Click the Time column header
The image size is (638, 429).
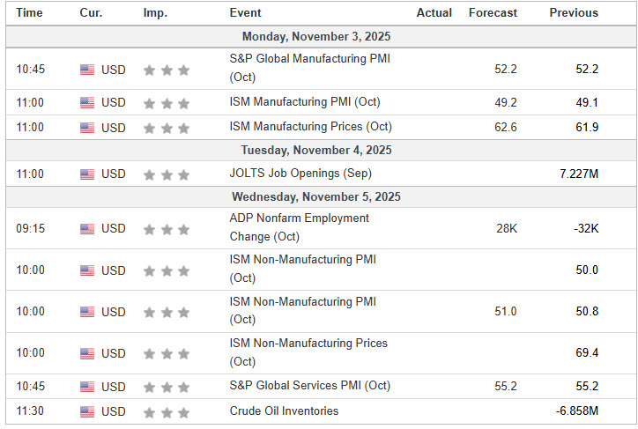29,13
